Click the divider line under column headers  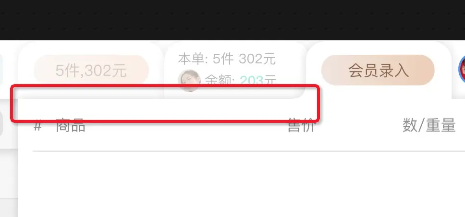(248, 151)
